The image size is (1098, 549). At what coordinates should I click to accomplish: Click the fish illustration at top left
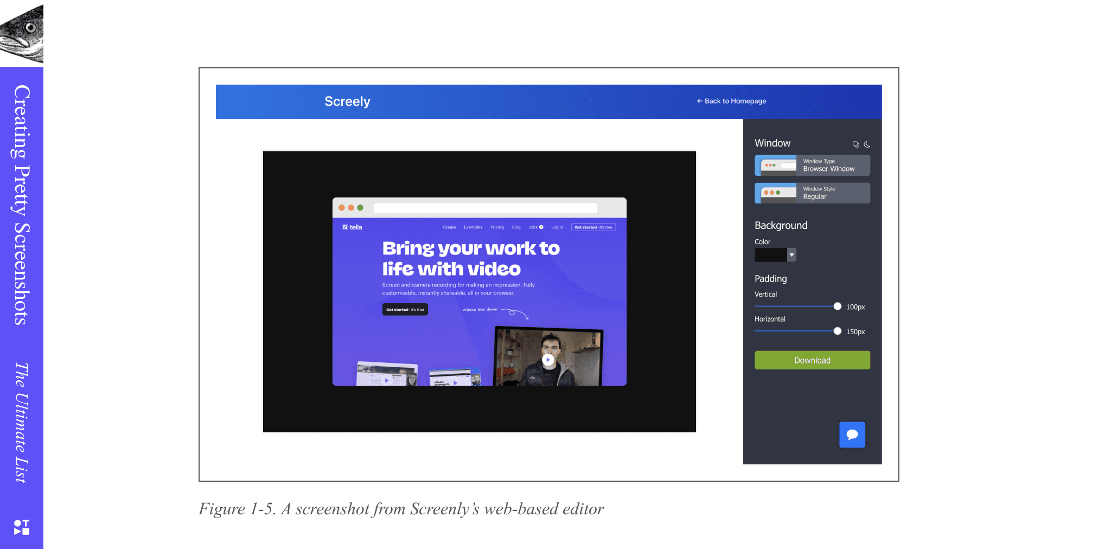pos(22,34)
